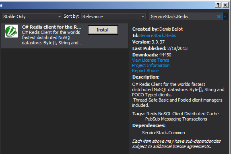231x154 pixels.
Task: Click into the ServiceStack.Redis search field
Action: point(183,17)
